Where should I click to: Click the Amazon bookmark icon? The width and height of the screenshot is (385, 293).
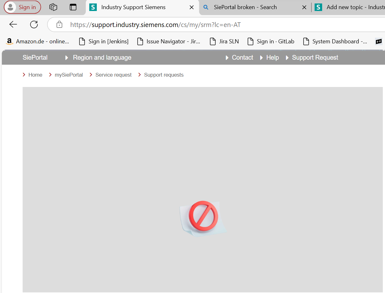tap(9, 41)
